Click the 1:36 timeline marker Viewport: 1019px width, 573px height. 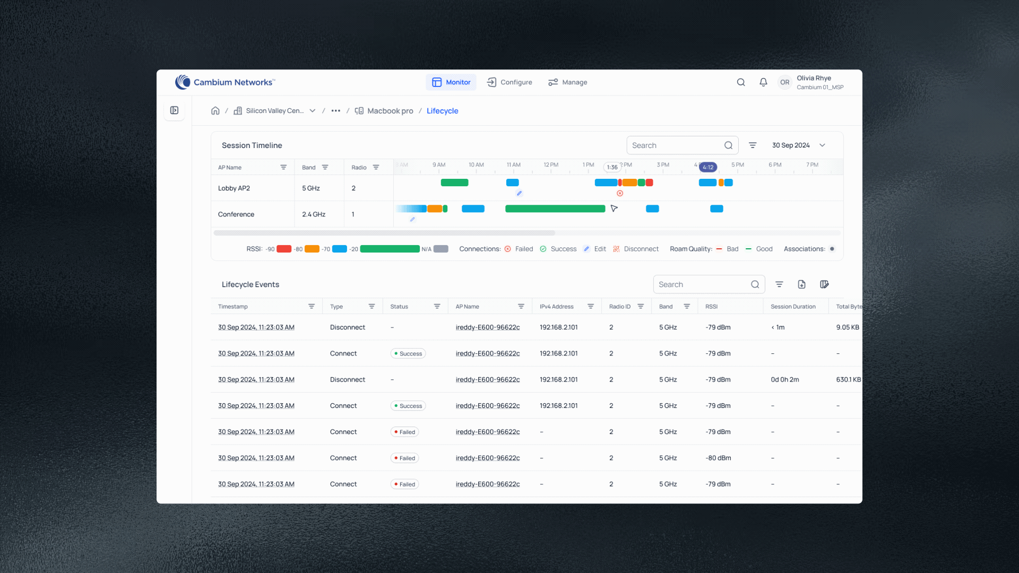pyautogui.click(x=612, y=167)
